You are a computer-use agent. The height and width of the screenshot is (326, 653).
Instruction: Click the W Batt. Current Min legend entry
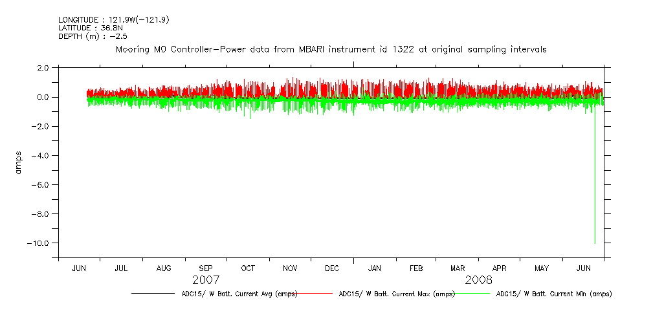point(553,294)
